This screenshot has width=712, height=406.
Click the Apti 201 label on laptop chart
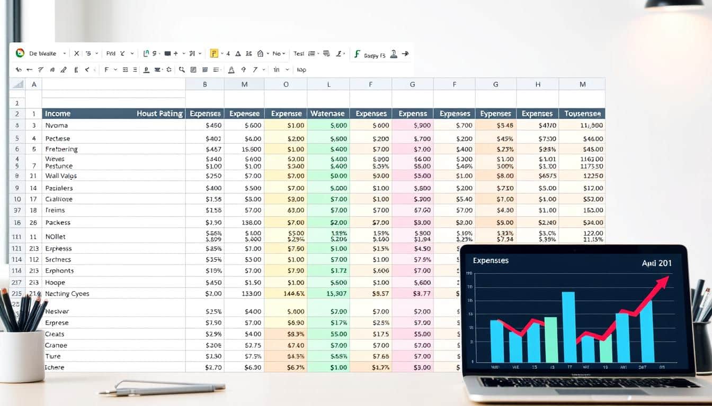coord(656,263)
